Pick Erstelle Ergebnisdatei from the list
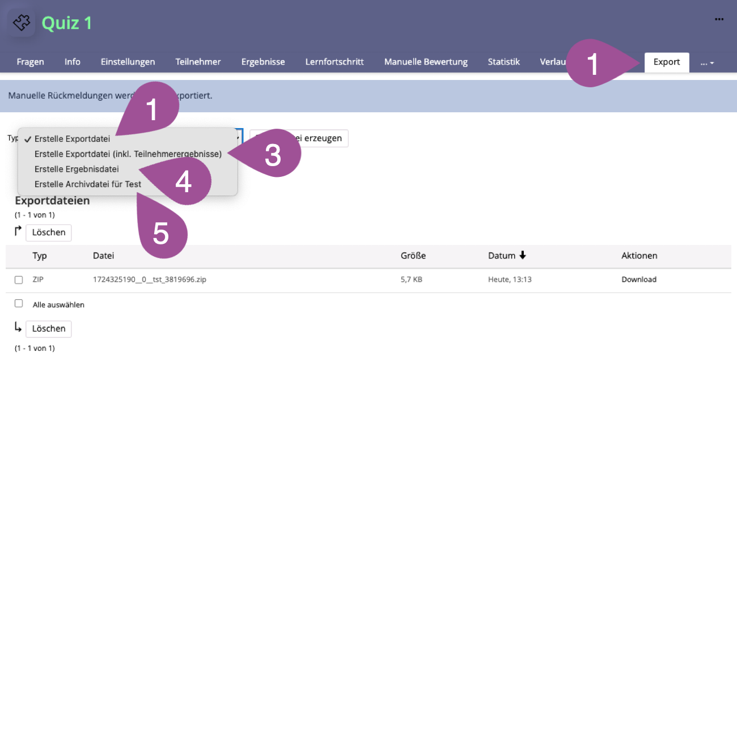This screenshot has height=737, width=737. point(77,170)
